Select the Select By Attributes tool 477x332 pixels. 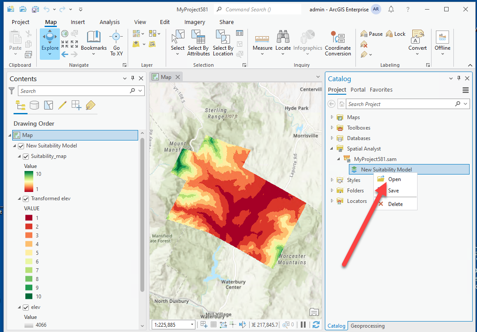198,42
